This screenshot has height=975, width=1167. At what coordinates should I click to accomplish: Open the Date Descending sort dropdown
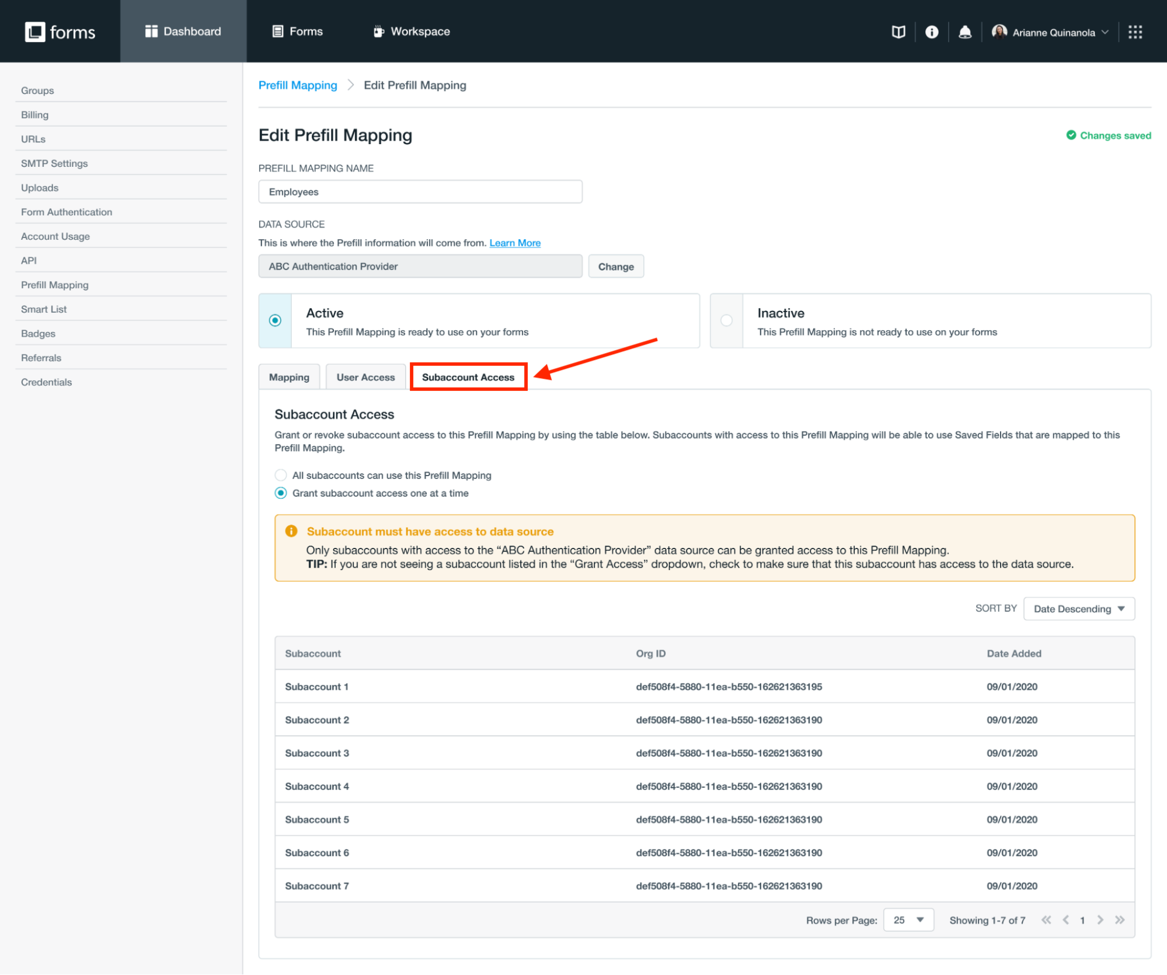(x=1078, y=609)
